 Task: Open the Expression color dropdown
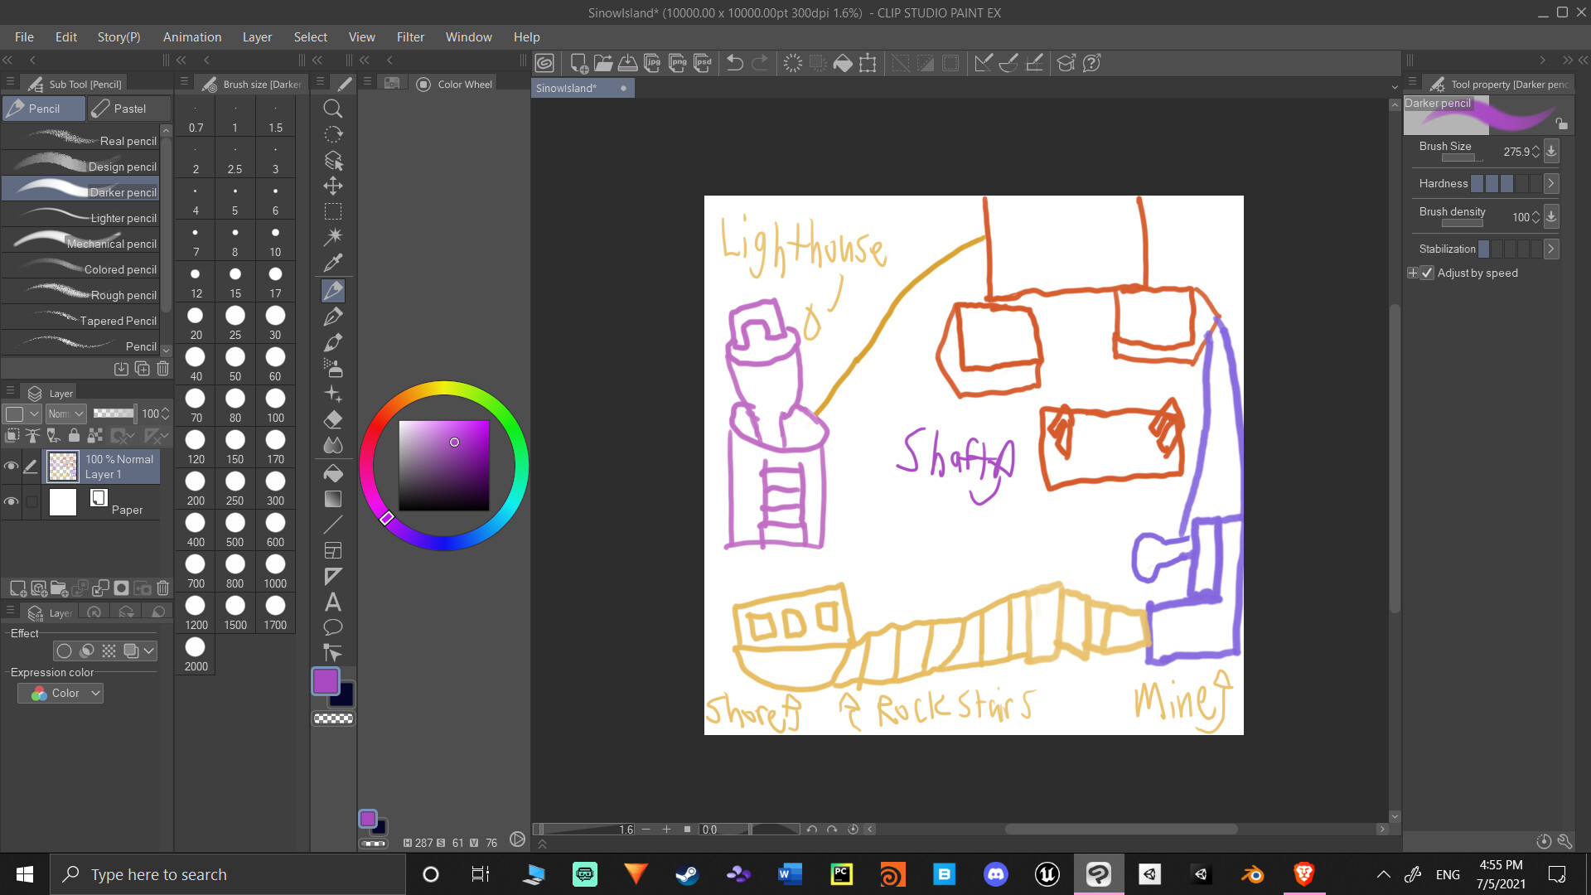click(x=60, y=694)
